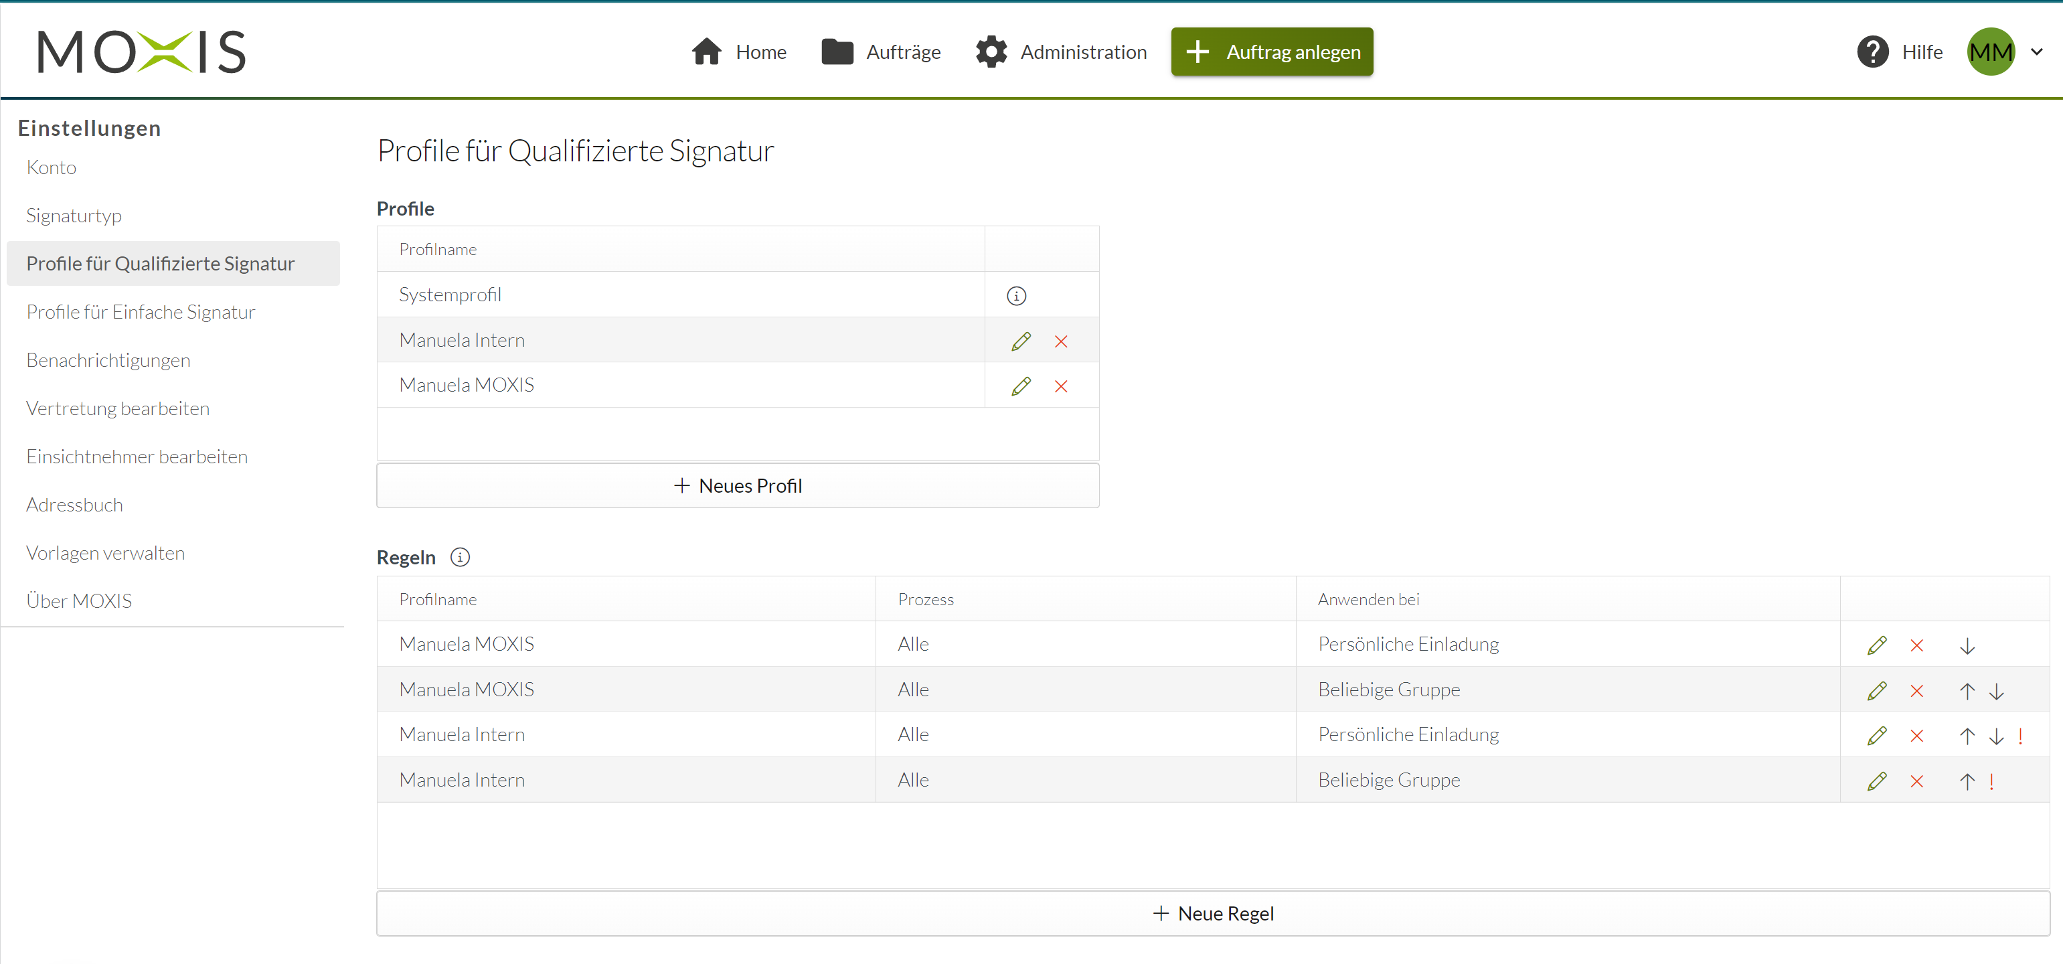Open Signaturtyp settings in sidebar
Viewport: 2063px width, 964px height.
tap(74, 216)
